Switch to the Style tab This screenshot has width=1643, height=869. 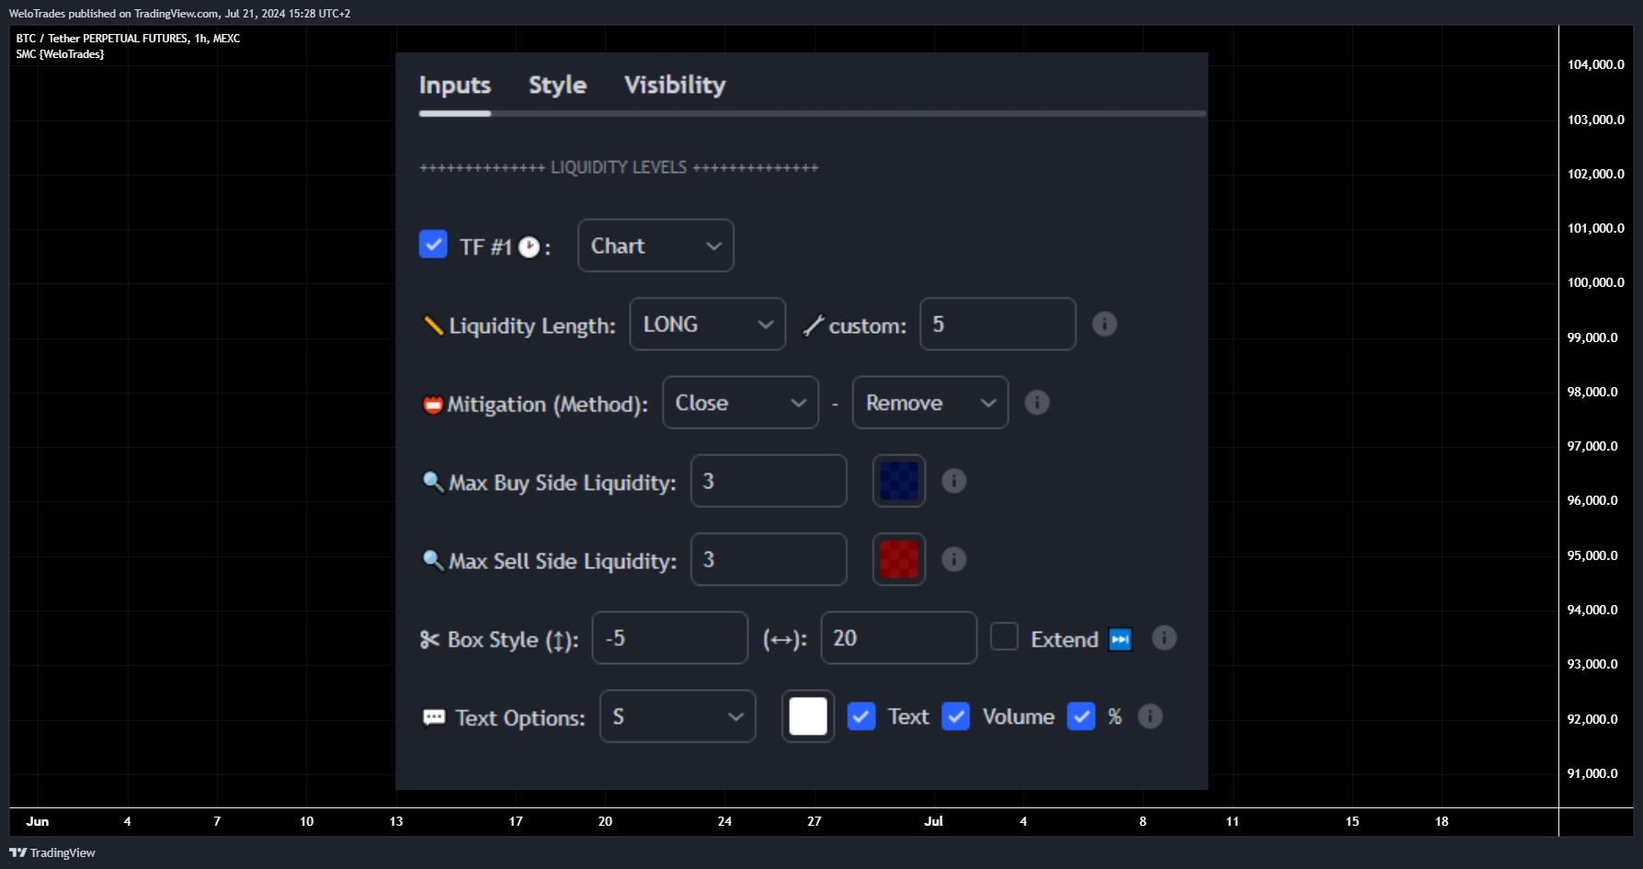tap(557, 86)
